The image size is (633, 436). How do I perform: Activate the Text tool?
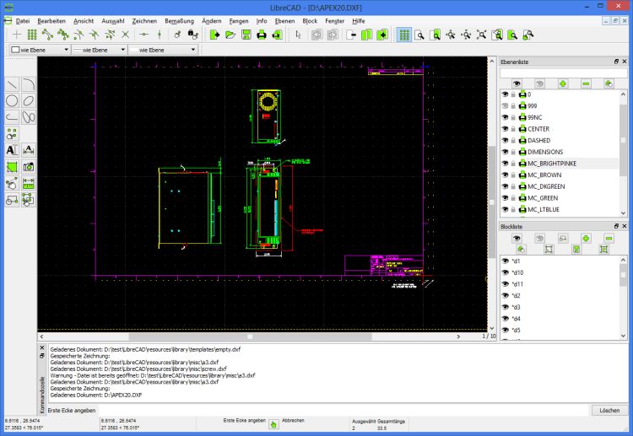pyautogui.click(x=13, y=149)
